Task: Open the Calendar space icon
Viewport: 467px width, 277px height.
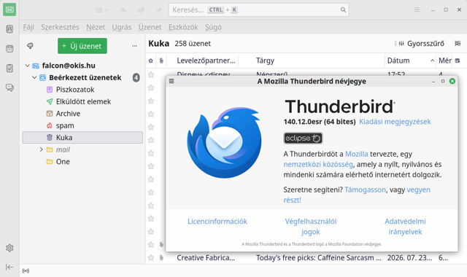Action: pyautogui.click(x=9, y=49)
